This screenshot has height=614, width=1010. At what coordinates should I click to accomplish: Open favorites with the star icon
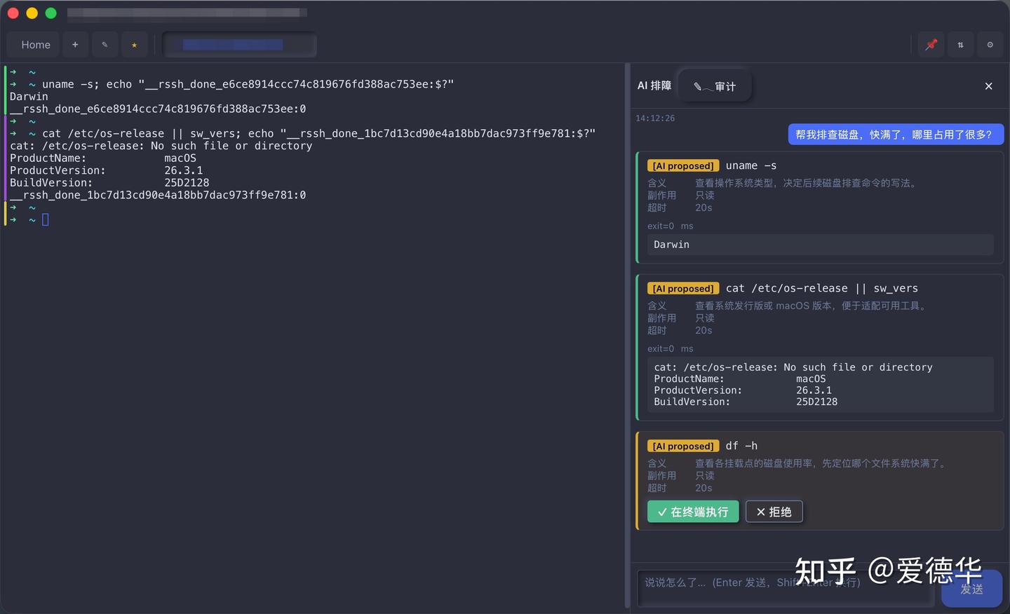point(134,45)
